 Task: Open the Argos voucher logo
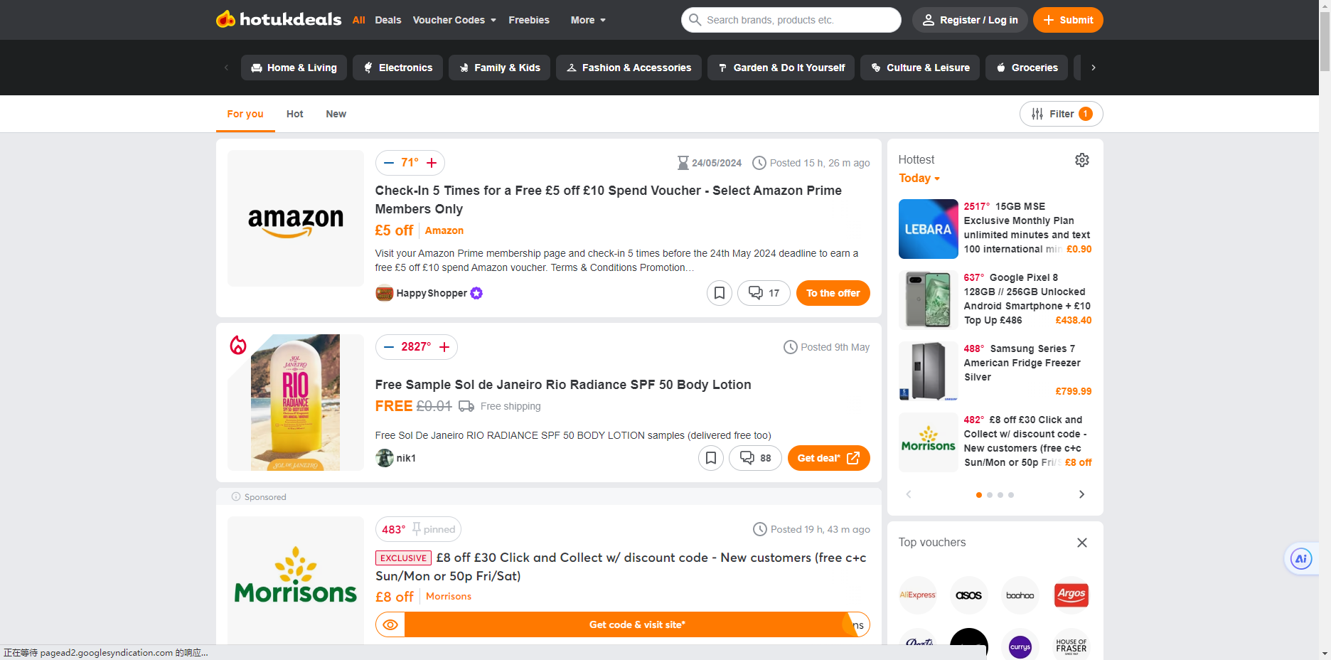[x=1071, y=595]
